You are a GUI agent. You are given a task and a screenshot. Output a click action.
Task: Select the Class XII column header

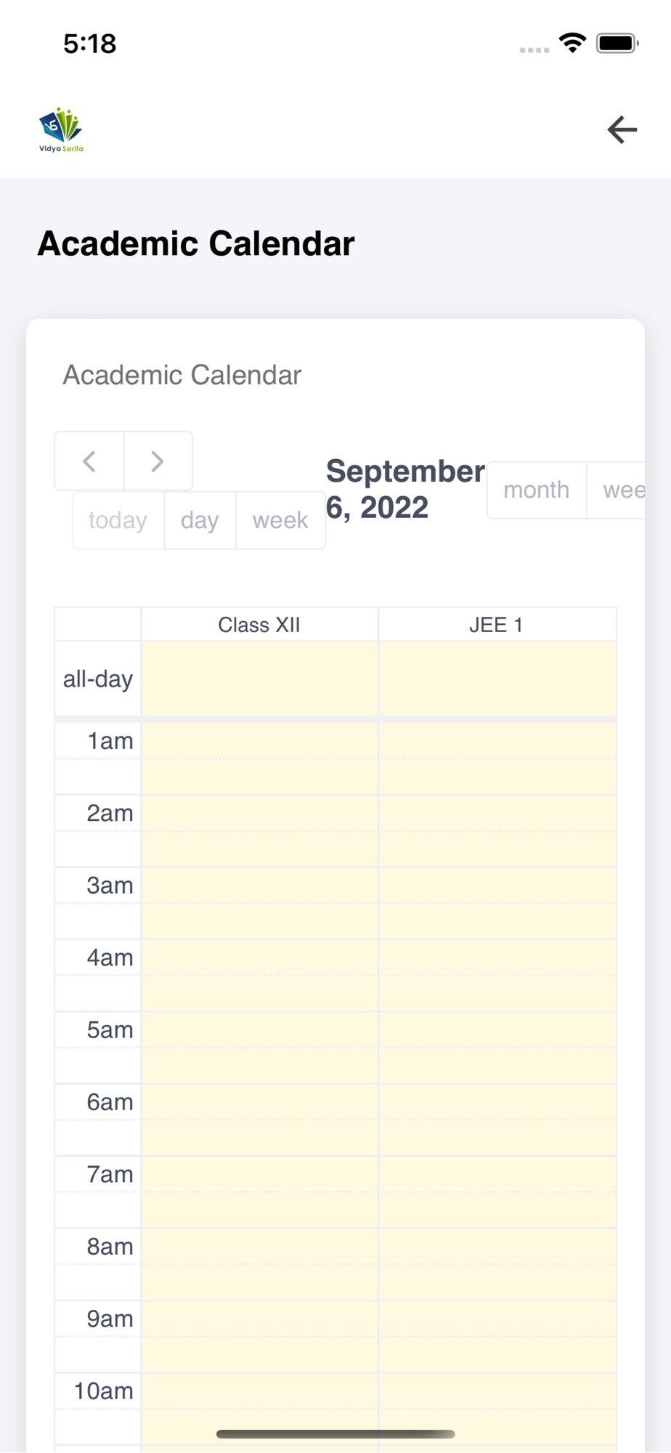click(x=259, y=625)
